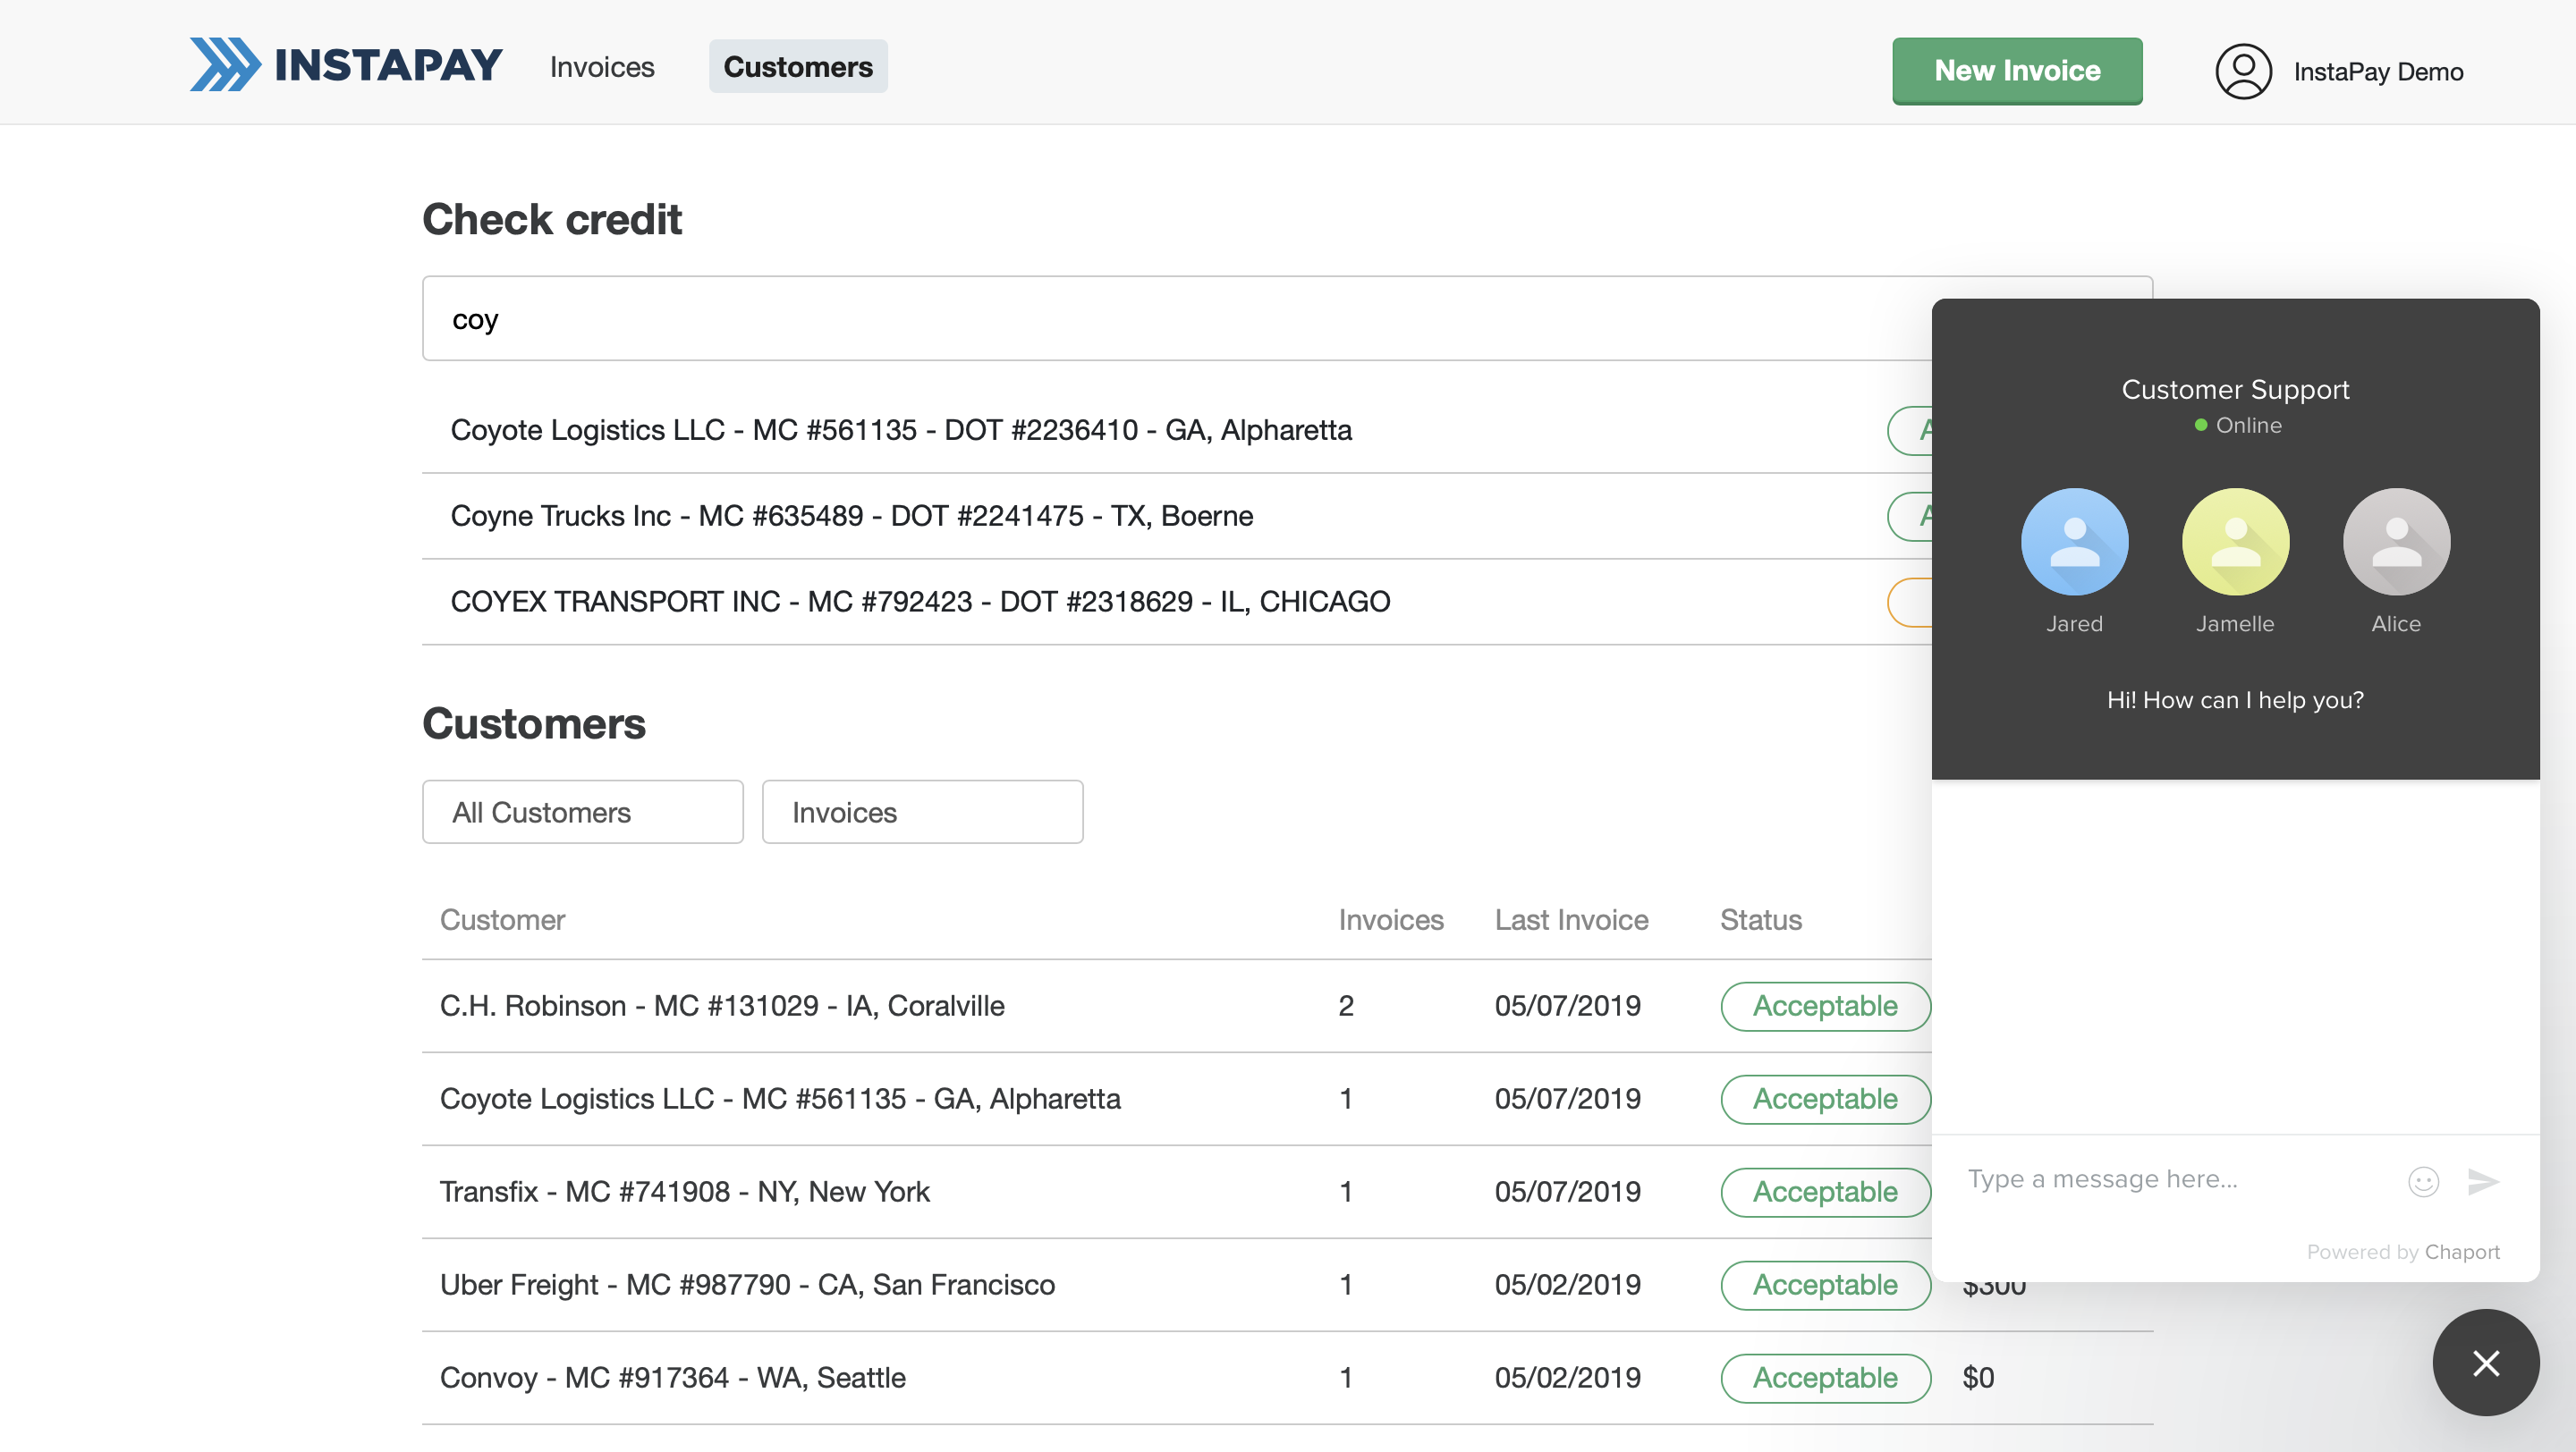Image resolution: width=2576 pixels, height=1452 pixels.
Task: Click Acceptable badge for Convoy
Action: [1825, 1378]
